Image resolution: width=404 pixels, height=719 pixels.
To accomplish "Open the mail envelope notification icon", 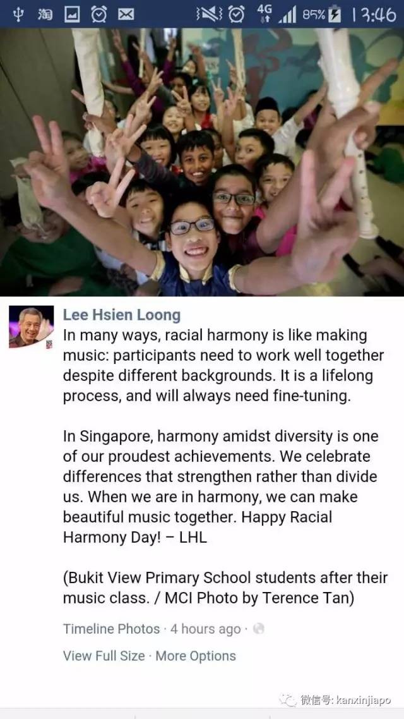I will (x=126, y=15).
